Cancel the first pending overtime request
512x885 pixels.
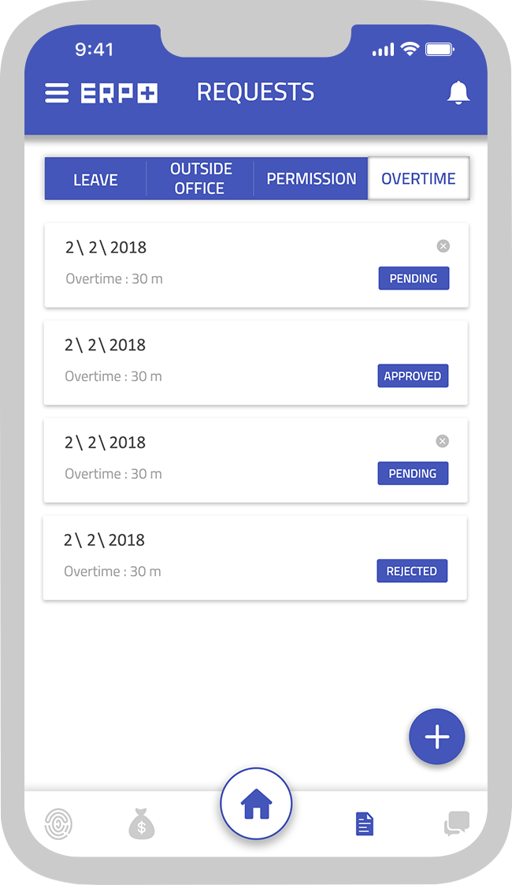coord(443,246)
